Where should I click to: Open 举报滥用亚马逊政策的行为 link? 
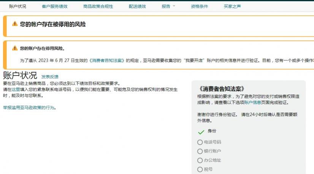pyautogui.click(x=29, y=108)
